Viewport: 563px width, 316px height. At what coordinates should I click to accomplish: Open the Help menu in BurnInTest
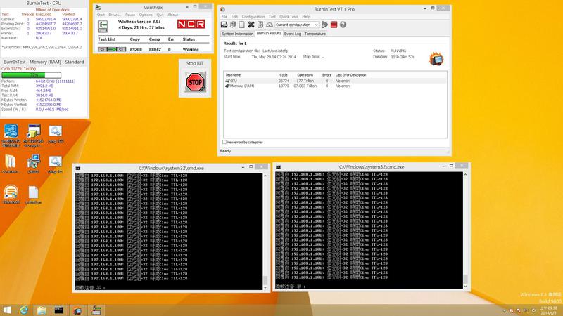pos(306,16)
